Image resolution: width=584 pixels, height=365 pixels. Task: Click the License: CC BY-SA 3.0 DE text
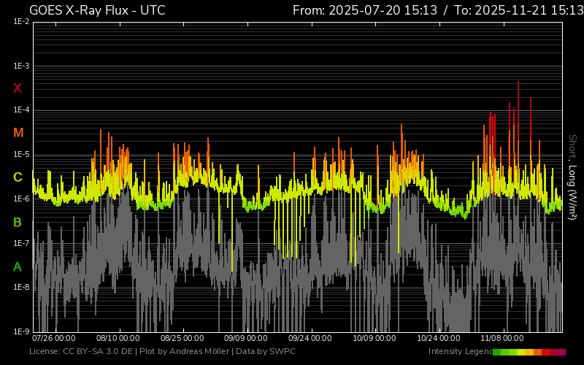tap(82, 352)
